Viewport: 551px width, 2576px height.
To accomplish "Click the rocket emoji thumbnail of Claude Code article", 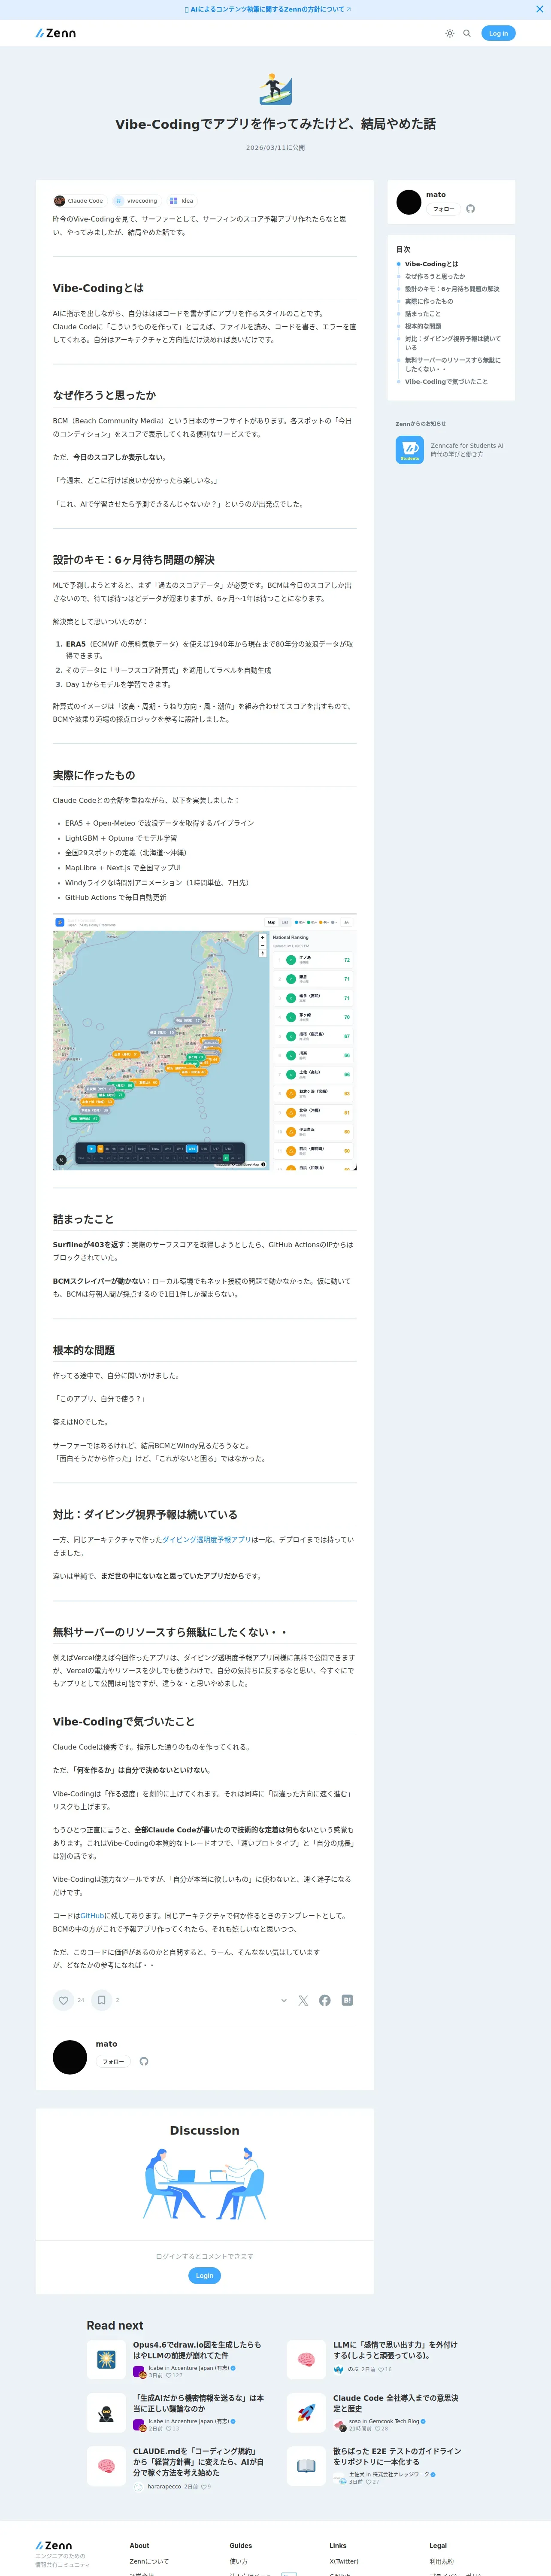I will (306, 2413).
